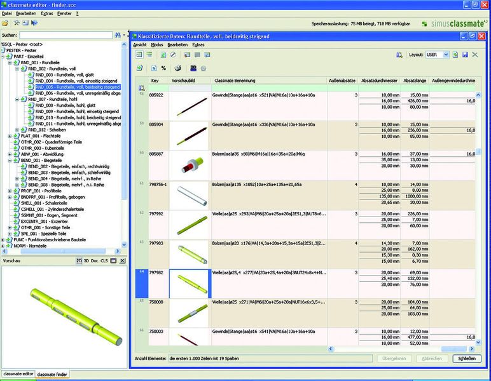
Task: Click the filter binoculars icon in table's first row
Action: pyautogui.click(x=142, y=88)
